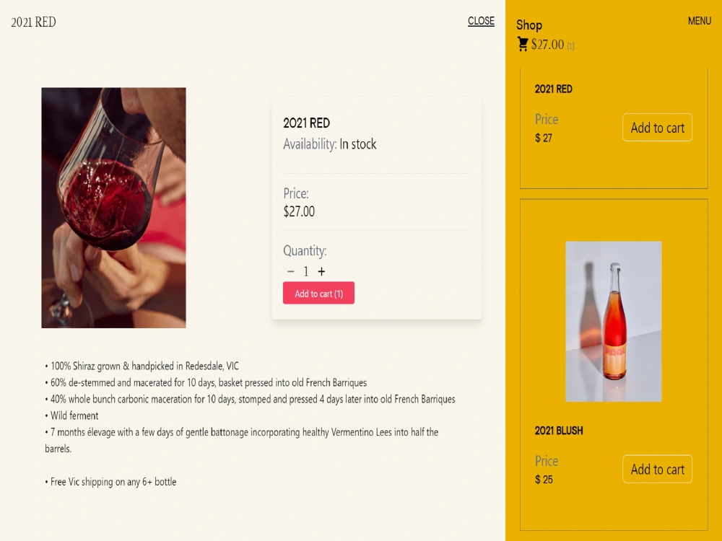This screenshot has height=541, width=722.
Task: Decrease quantity with the minus icon
Action: (290, 271)
